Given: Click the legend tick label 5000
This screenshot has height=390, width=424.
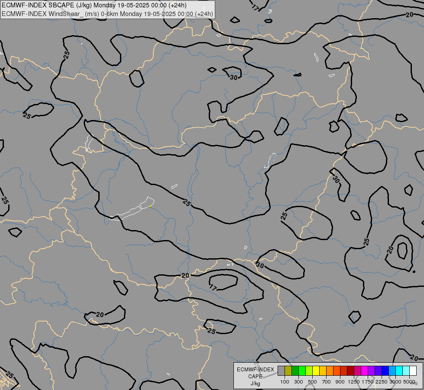Looking at the screenshot, I should [x=409, y=382].
